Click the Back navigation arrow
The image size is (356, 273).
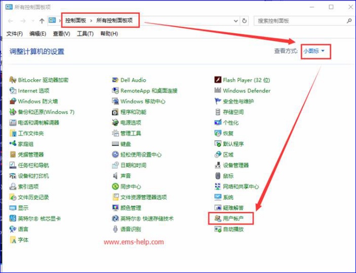(11, 21)
